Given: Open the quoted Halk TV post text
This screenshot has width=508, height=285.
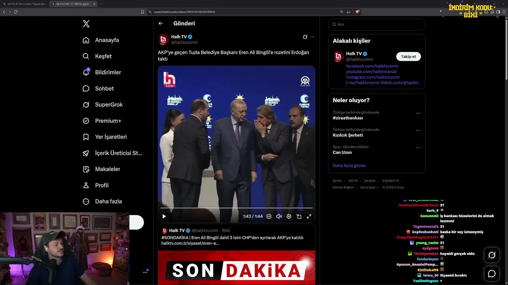Looking at the screenshot, I should 232,237.
